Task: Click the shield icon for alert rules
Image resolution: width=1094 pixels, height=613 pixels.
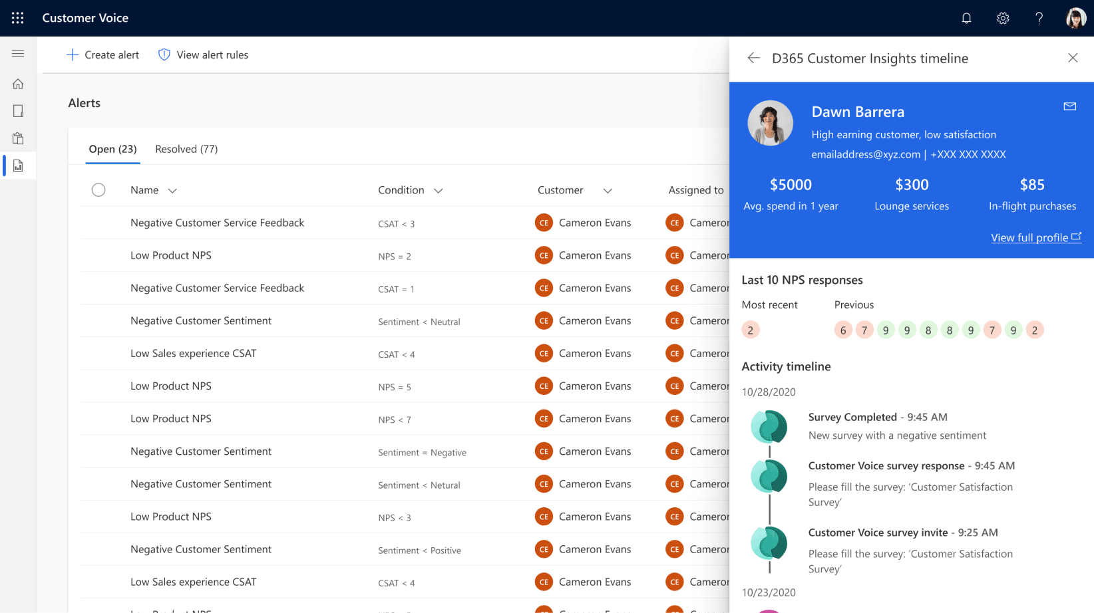Action: pos(164,55)
